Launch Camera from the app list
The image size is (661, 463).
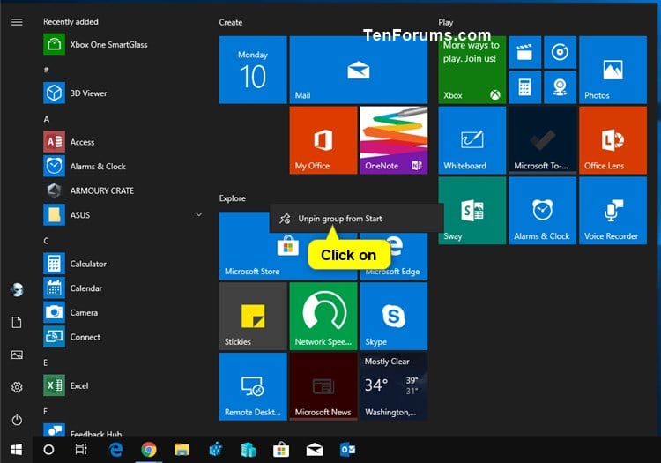[123, 312]
